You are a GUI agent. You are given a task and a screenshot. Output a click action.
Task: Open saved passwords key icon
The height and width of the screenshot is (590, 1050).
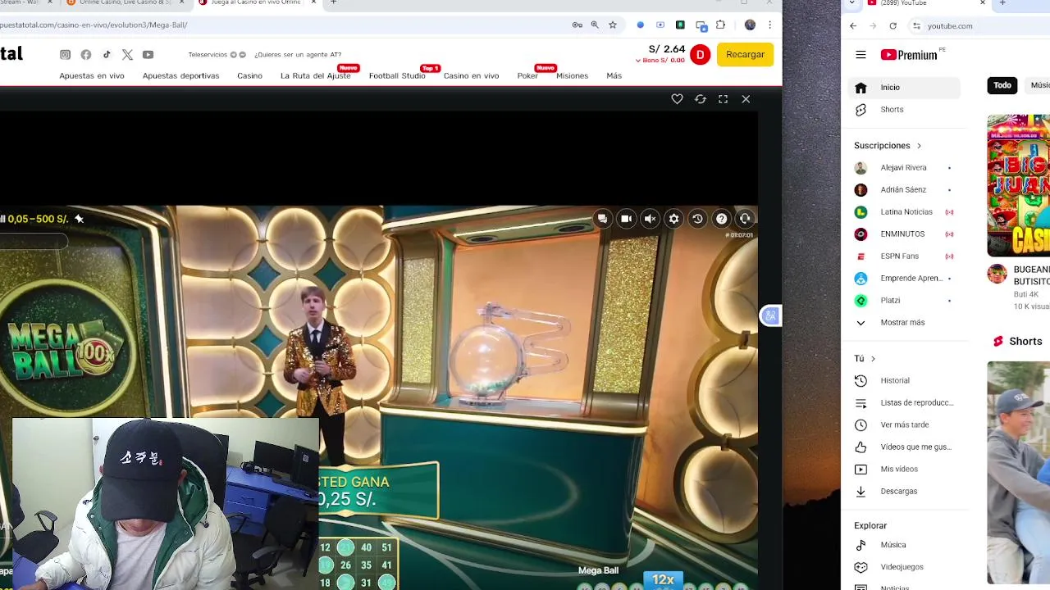click(577, 25)
